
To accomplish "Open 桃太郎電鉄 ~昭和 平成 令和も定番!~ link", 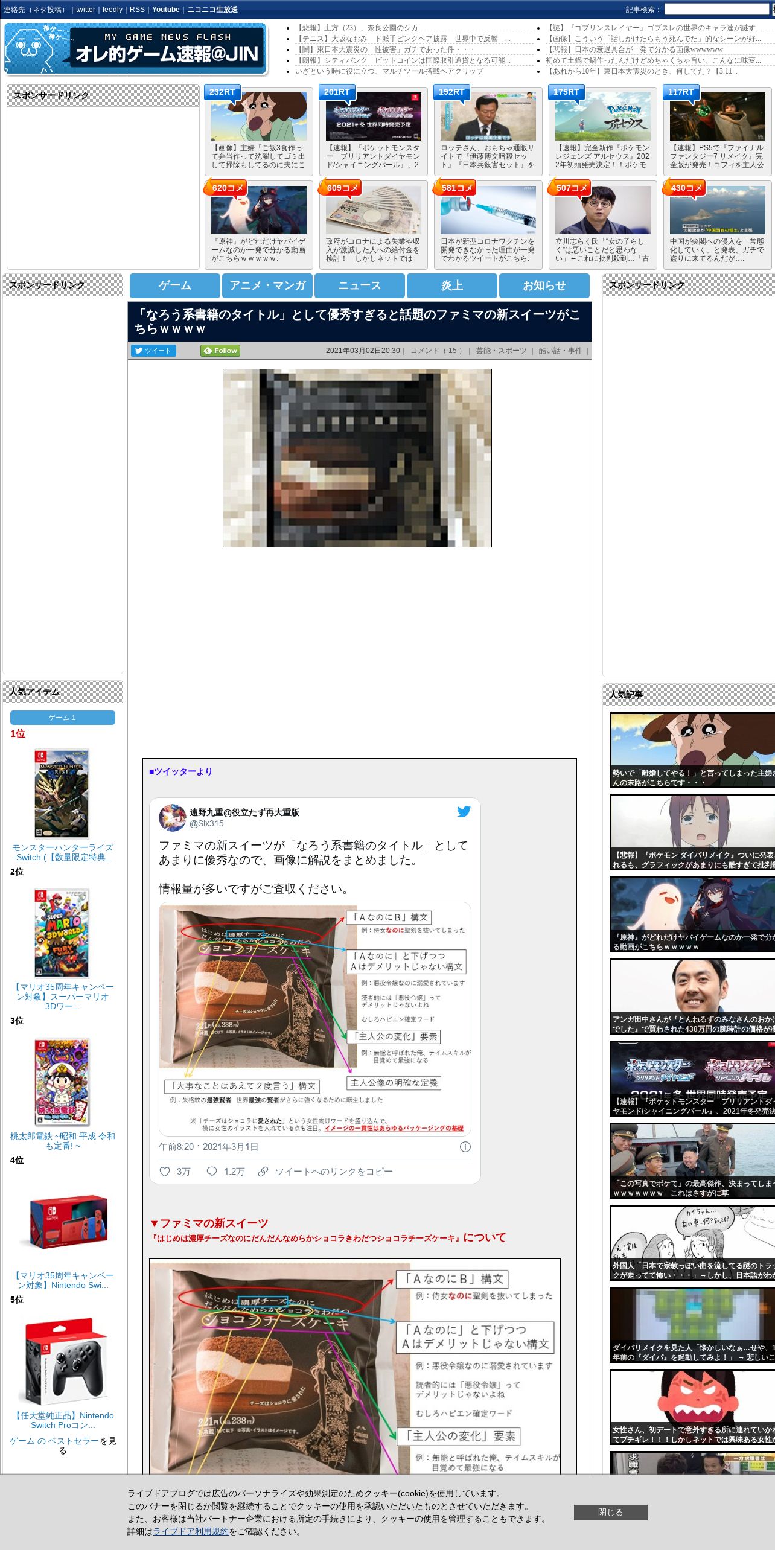I will coord(62,1141).
